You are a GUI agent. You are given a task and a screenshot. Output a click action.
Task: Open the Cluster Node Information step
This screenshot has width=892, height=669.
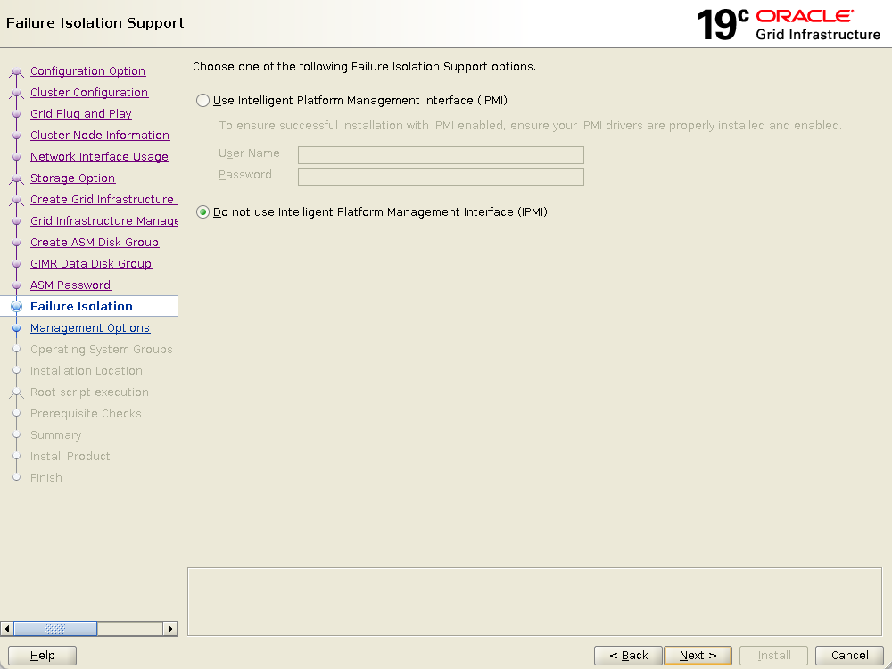pos(99,136)
